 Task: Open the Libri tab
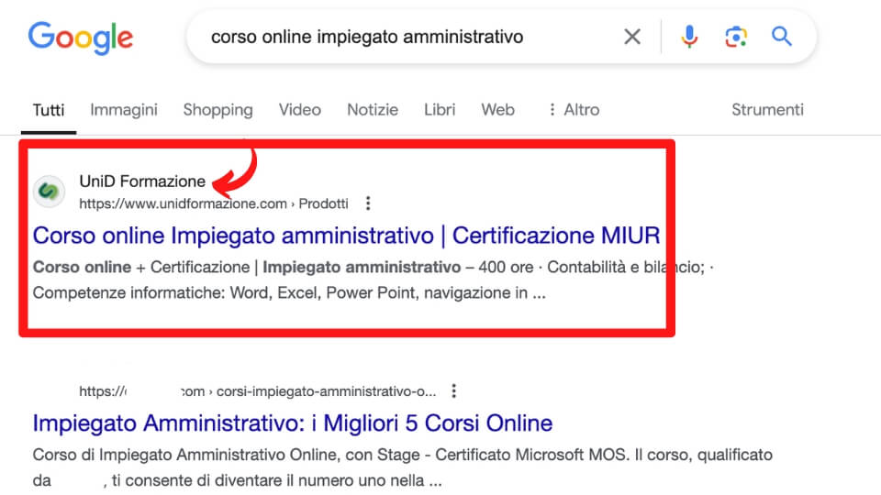click(x=440, y=110)
